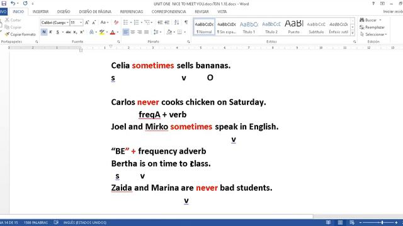Viewport: 403px width, 226px height.
Task: Increase the paragraph indent
Action: coord(167,23)
